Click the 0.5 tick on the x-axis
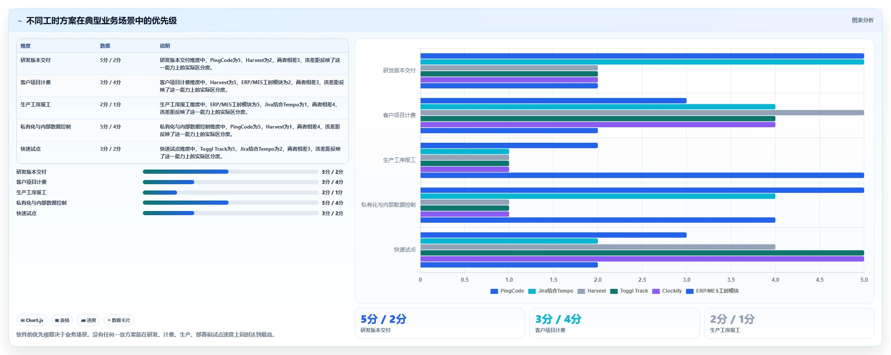 [x=465, y=280]
